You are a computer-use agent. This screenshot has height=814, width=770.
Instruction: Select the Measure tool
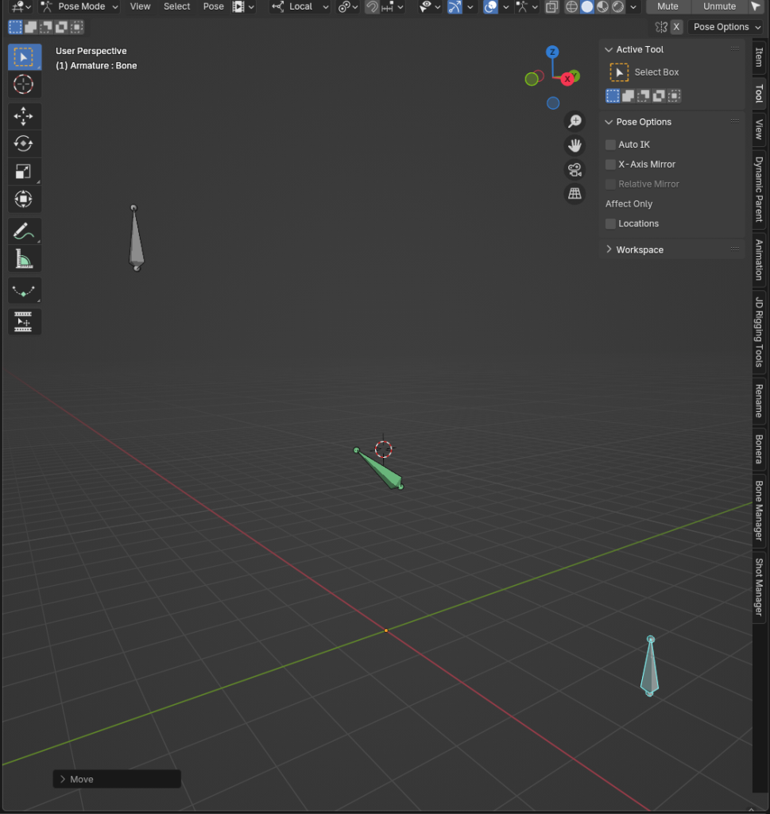pos(24,258)
